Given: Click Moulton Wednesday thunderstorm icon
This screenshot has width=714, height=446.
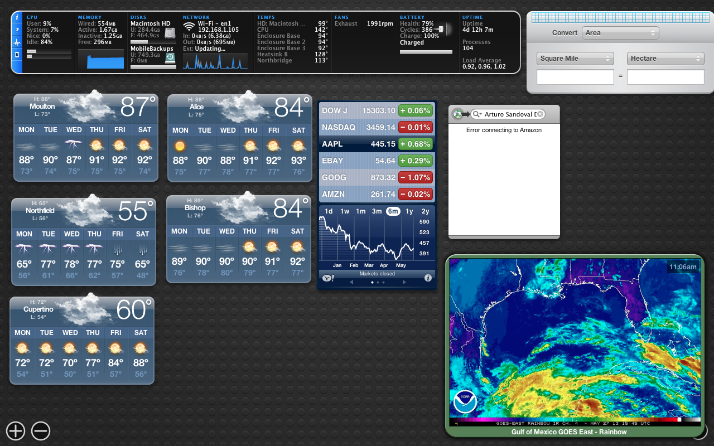Looking at the screenshot, I should click(x=73, y=145).
